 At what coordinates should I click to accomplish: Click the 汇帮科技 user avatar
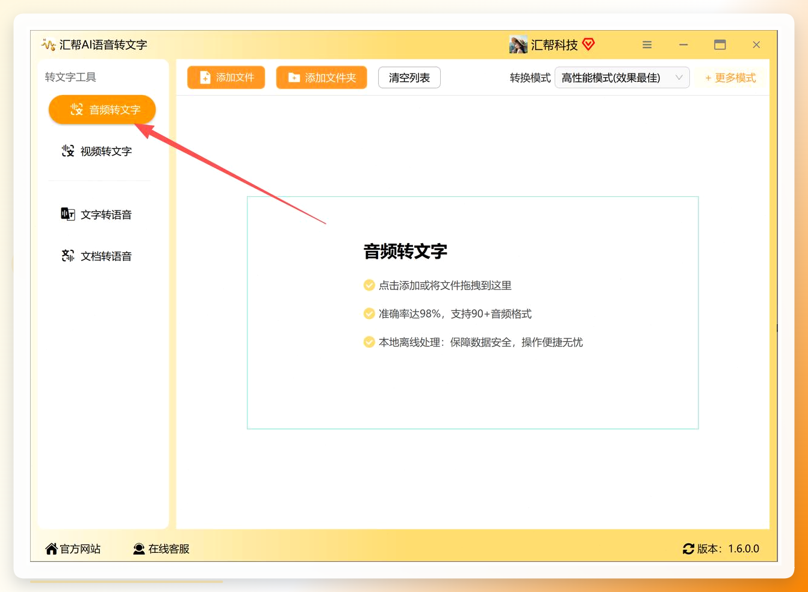click(x=518, y=45)
